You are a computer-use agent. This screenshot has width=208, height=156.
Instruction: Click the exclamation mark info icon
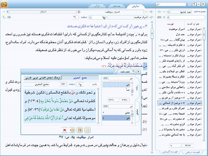[x=190, y=4]
